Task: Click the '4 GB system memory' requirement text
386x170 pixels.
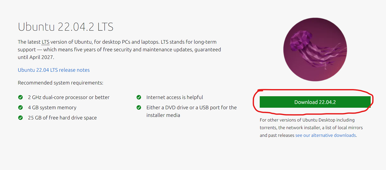Action: tap(52, 107)
